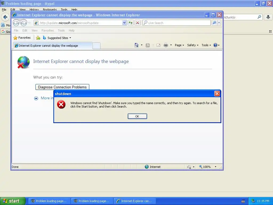Open the IE Favorites menu
The width and height of the screenshot is (273, 205).
click(47, 30)
